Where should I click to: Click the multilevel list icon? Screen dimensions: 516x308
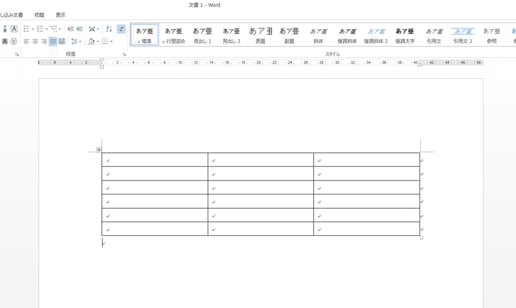point(54,29)
